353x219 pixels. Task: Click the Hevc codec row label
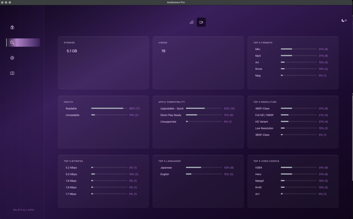pyautogui.click(x=258, y=174)
